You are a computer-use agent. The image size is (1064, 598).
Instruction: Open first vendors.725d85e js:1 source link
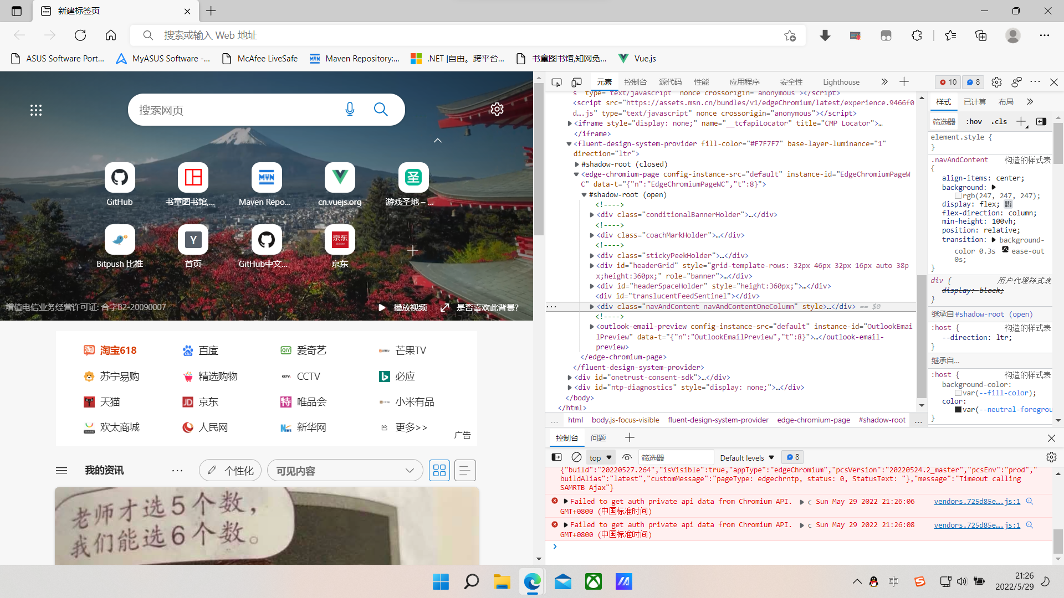tap(977, 502)
